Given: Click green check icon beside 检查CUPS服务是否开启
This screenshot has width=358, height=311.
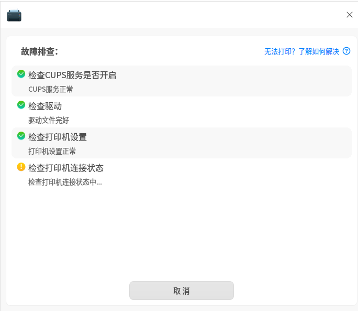Looking at the screenshot, I should click(x=21, y=74).
